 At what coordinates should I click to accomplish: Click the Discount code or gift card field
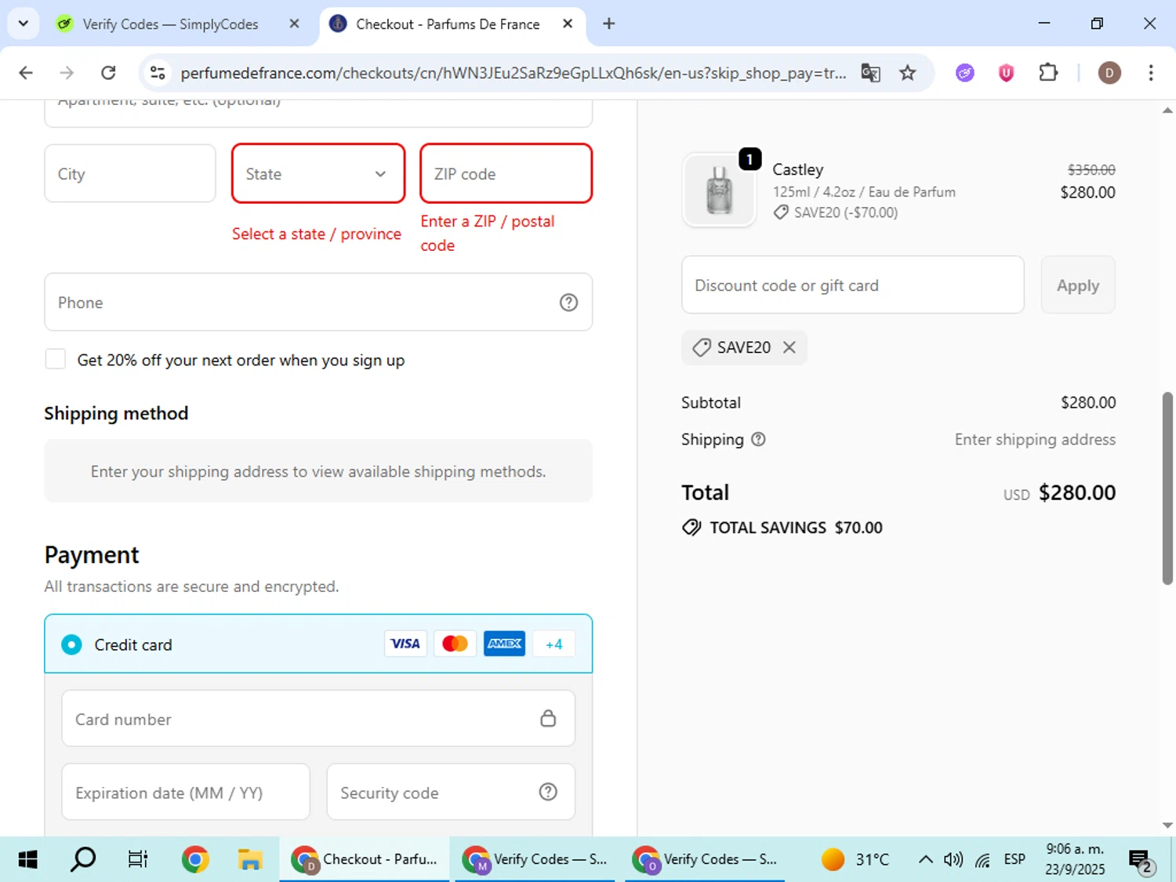pyautogui.click(x=853, y=285)
